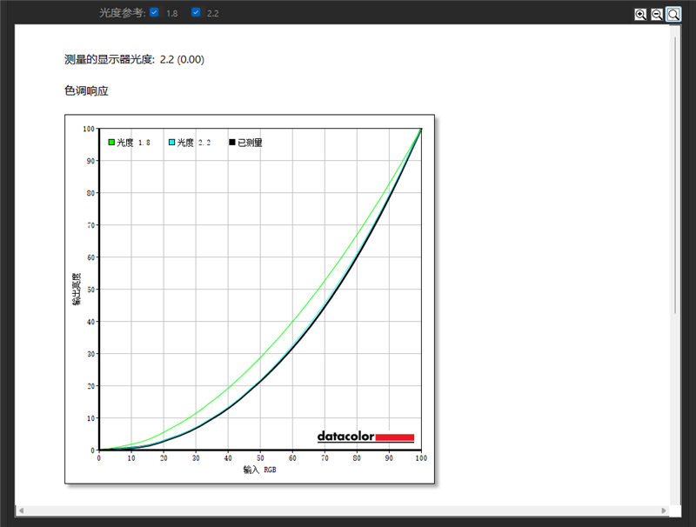The image size is (696, 527).
Task: Uncheck the 1.8 gamma reference checkbox
Action: pos(154,13)
